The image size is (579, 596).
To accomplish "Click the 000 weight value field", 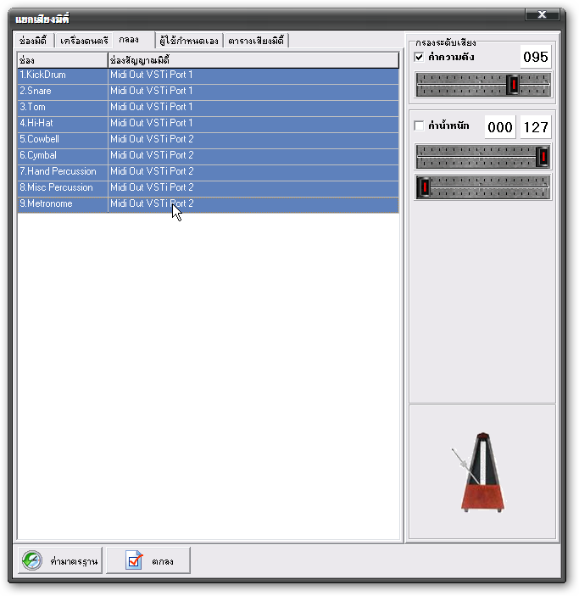I will (500, 127).
